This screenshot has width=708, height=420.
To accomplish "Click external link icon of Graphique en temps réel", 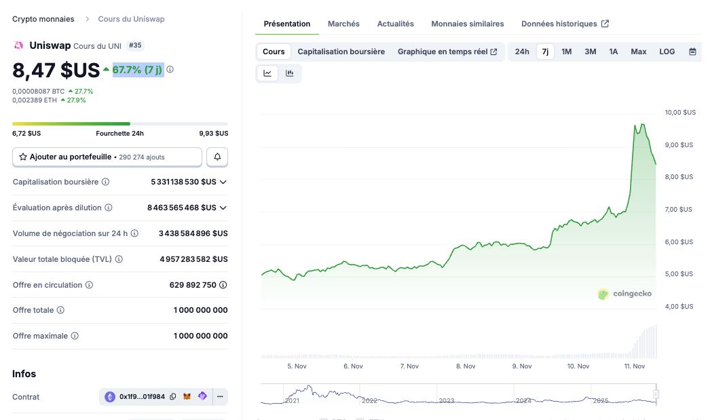I will (494, 52).
